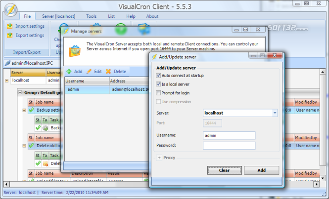This screenshot has width=329, height=199.
Task: Click the Address column header in Manage servers
Action: tap(129, 81)
